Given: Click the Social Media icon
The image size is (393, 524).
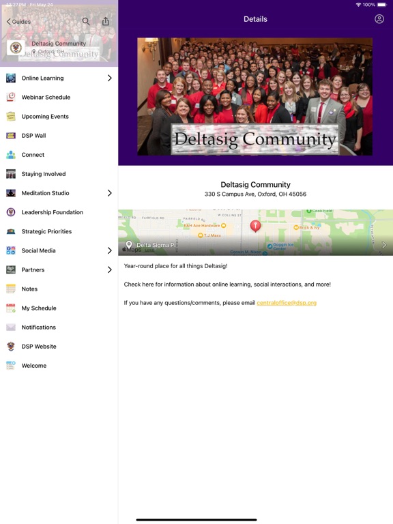Looking at the screenshot, I should coord(11,250).
